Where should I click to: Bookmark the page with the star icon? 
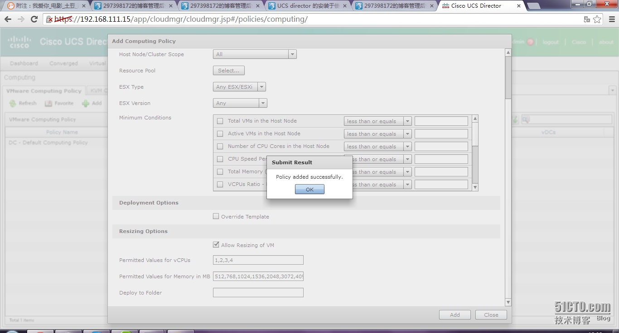597,19
